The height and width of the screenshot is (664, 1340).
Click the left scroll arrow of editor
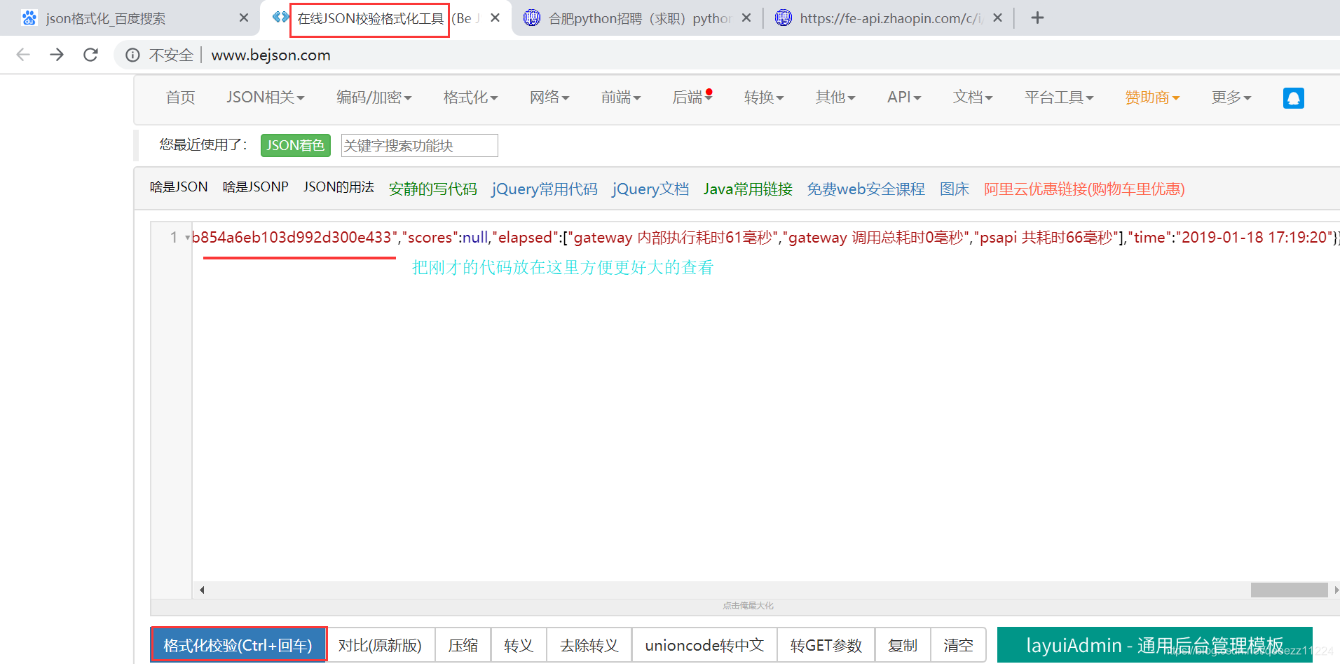pos(202,590)
